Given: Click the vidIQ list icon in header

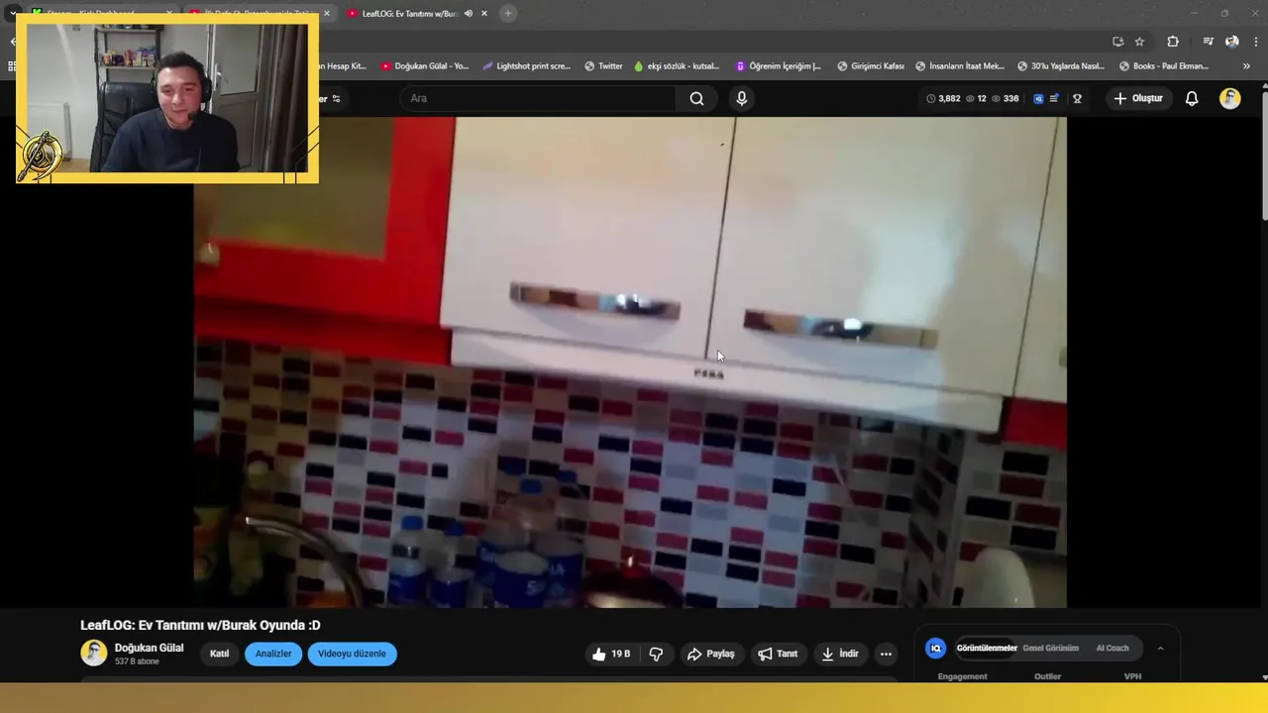Looking at the screenshot, I should [x=1054, y=98].
